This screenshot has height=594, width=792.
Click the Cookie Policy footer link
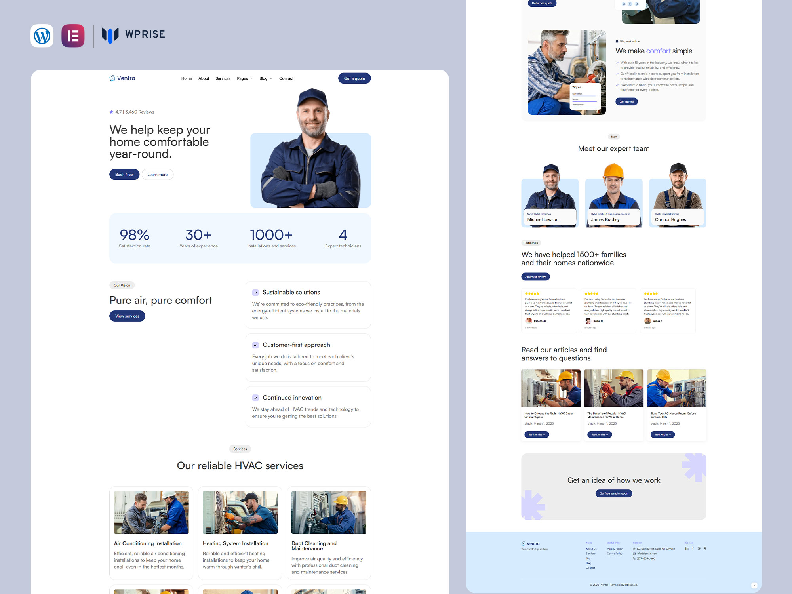click(x=615, y=554)
